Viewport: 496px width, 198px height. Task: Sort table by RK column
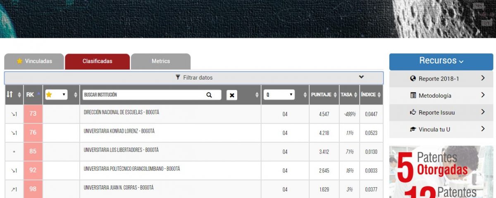[x=33, y=94]
